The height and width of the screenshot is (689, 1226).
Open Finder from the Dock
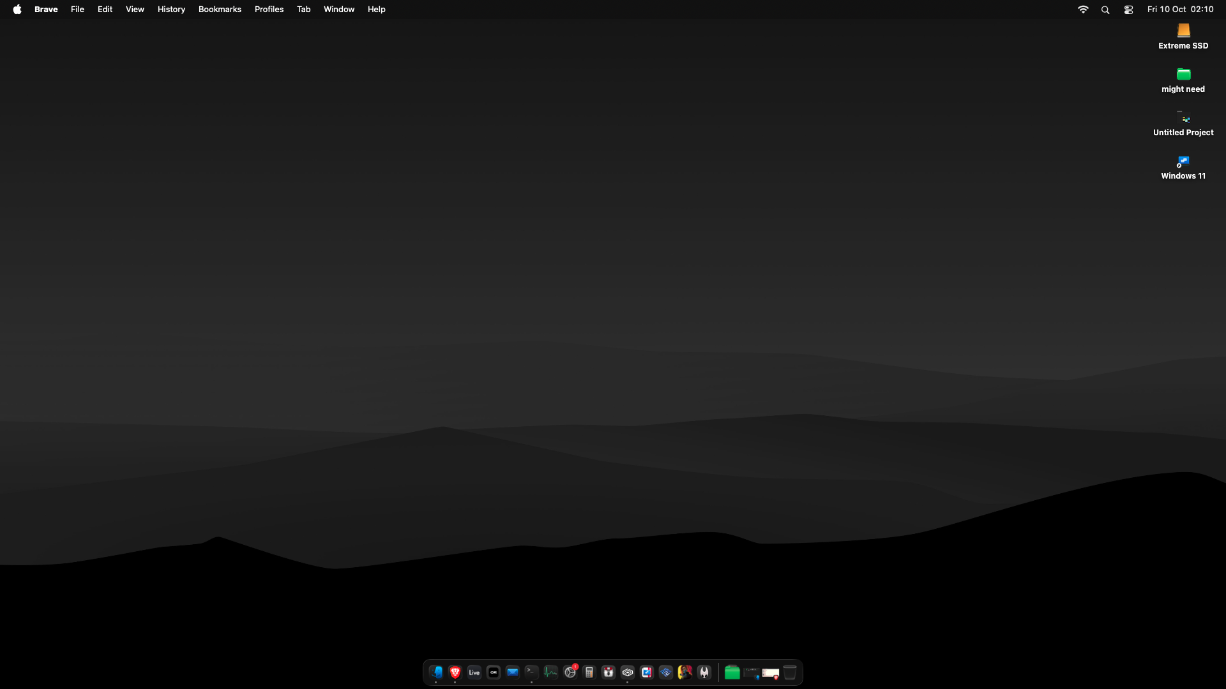coord(436,672)
